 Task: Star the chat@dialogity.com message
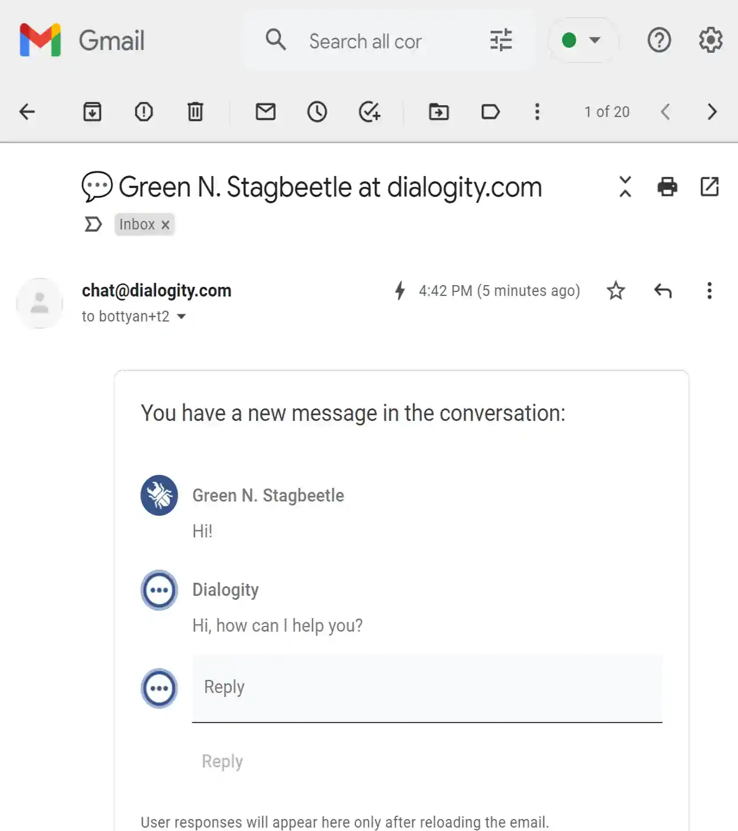615,291
